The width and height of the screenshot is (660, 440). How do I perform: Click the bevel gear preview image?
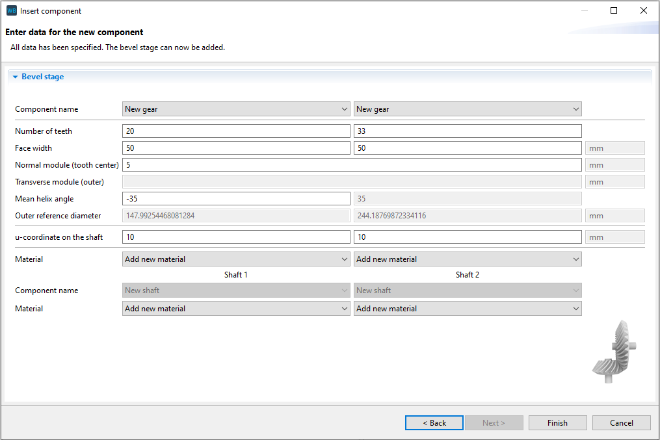[x=614, y=351]
